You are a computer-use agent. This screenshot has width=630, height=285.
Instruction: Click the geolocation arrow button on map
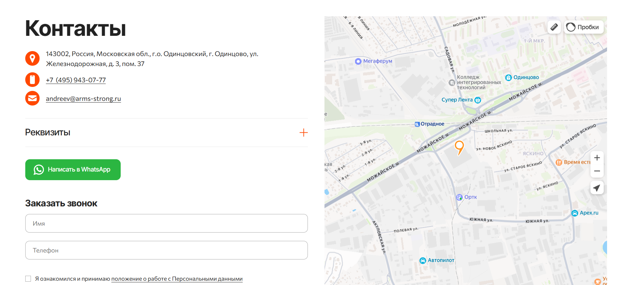tap(597, 188)
